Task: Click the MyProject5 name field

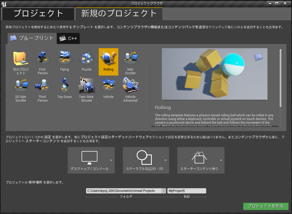Action: [x=187, y=191]
